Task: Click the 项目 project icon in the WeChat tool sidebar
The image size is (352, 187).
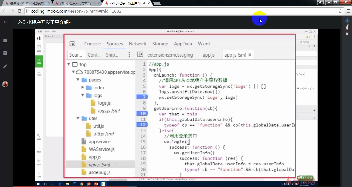Action: [x=39, y=73]
